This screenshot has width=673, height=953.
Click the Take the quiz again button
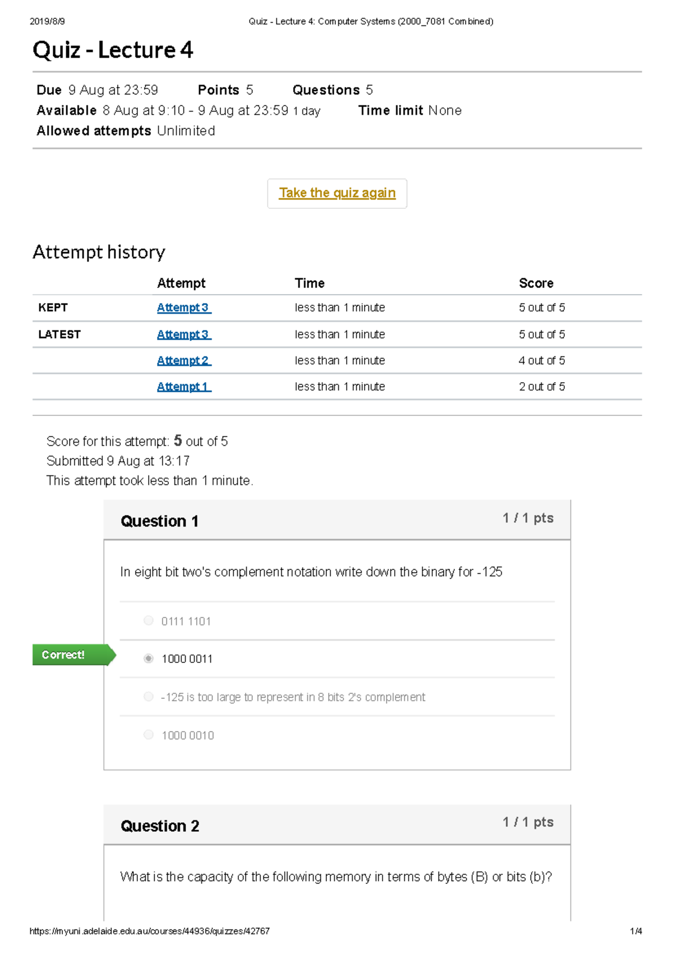[x=337, y=194]
